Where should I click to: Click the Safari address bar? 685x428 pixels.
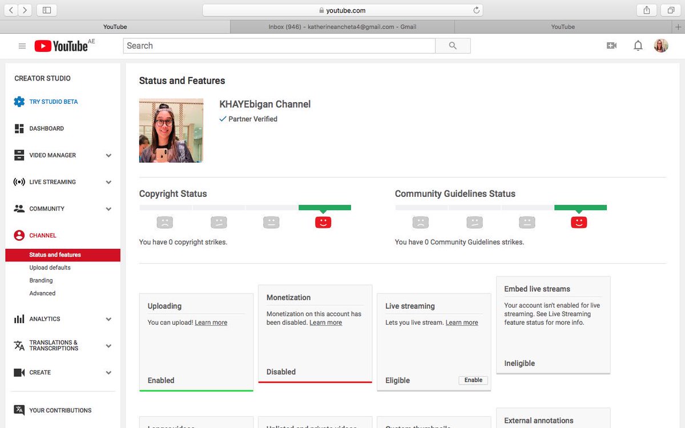[x=342, y=10]
